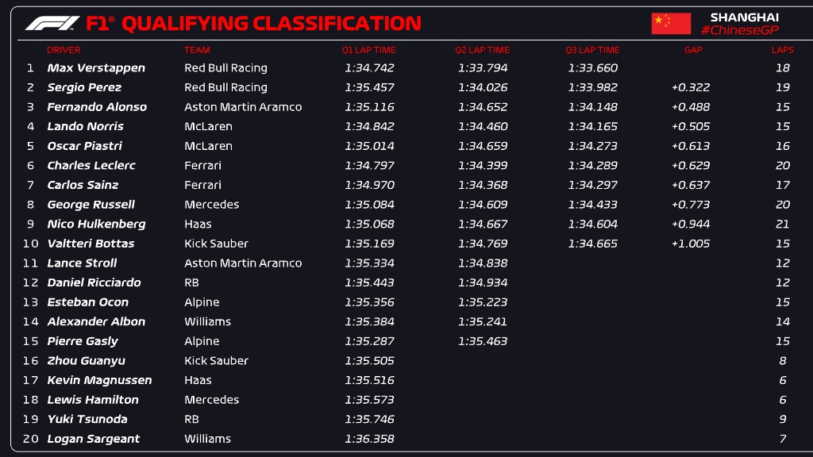Click the DRIVER column header
Screen dimensions: 813x457
[x=64, y=50]
